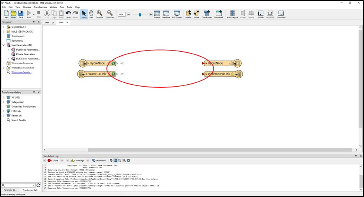This screenshot has height=197, width=364.
Task: Click the Zoom In magnifier
Action: point(99,14)
